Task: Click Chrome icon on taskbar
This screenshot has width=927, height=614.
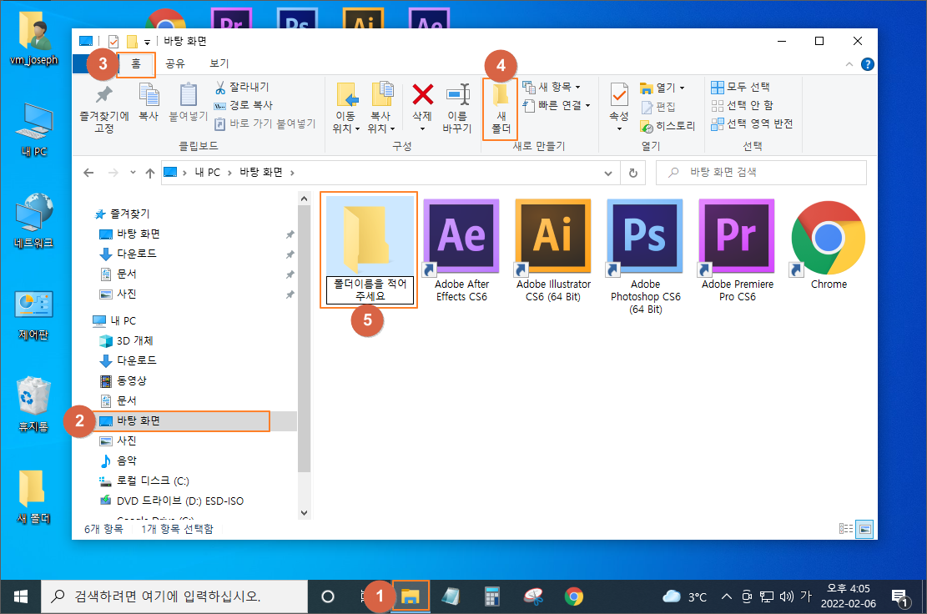Action: point(573,596)
